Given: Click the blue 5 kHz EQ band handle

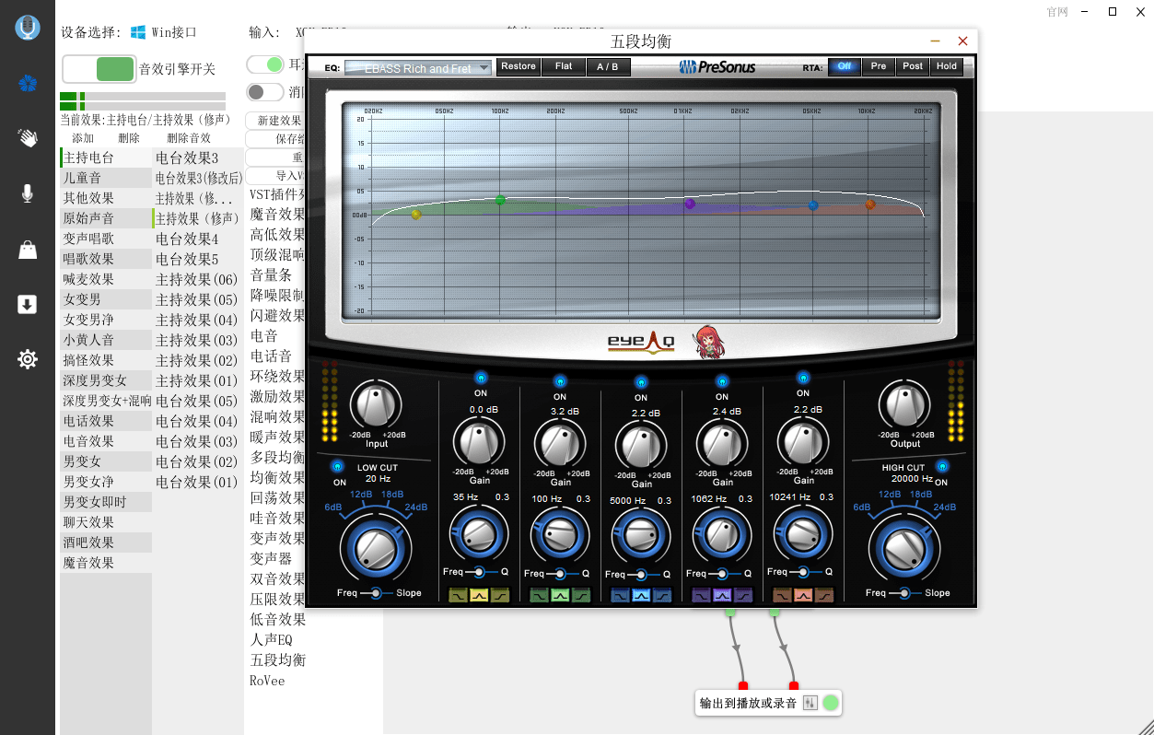Looking at the screenshot, I should (813, 205).
